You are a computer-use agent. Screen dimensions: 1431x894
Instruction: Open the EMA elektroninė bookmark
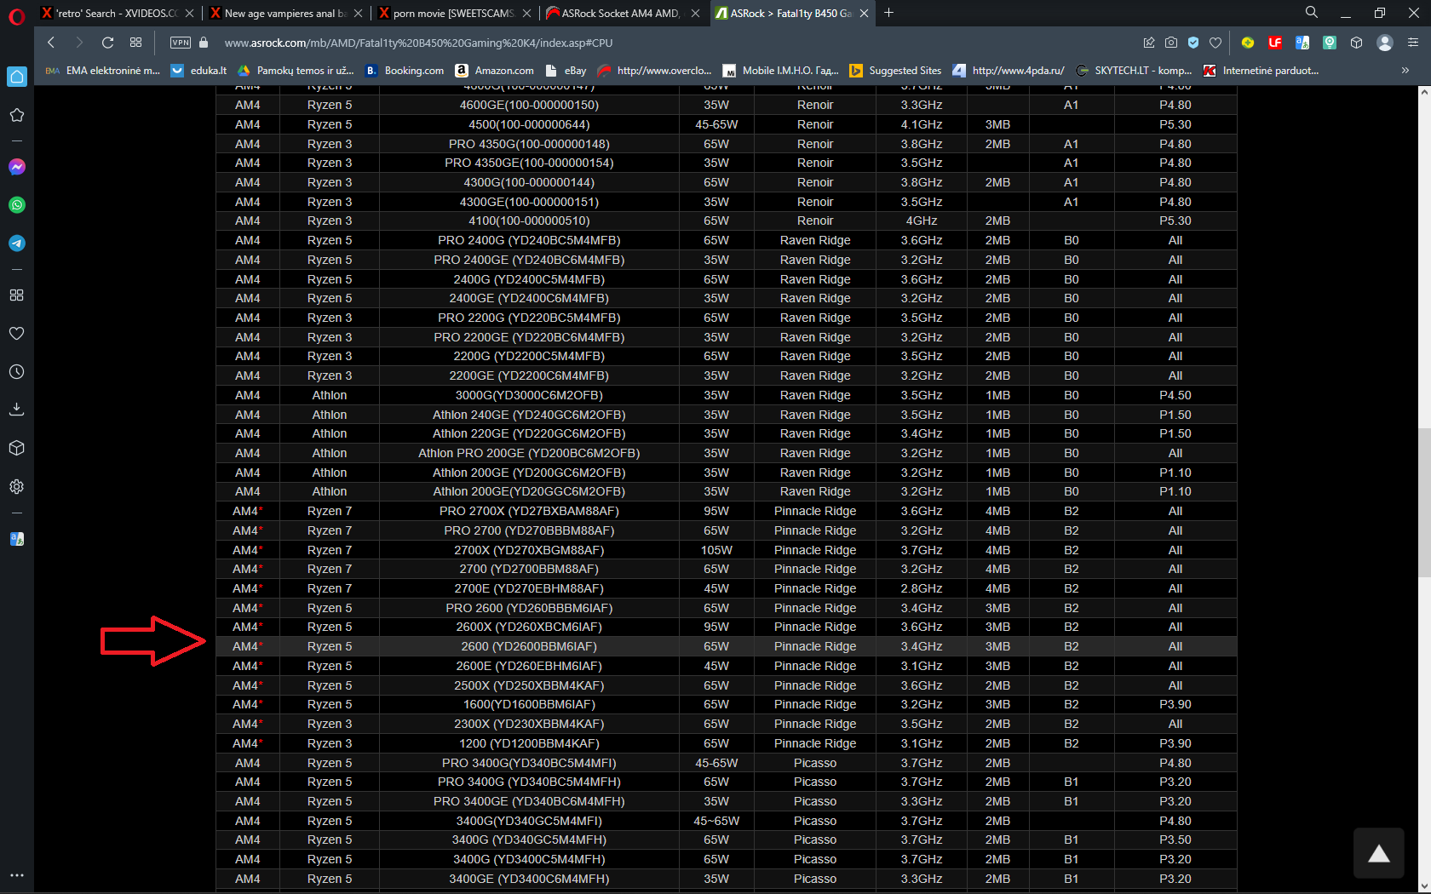click(103, 71)
